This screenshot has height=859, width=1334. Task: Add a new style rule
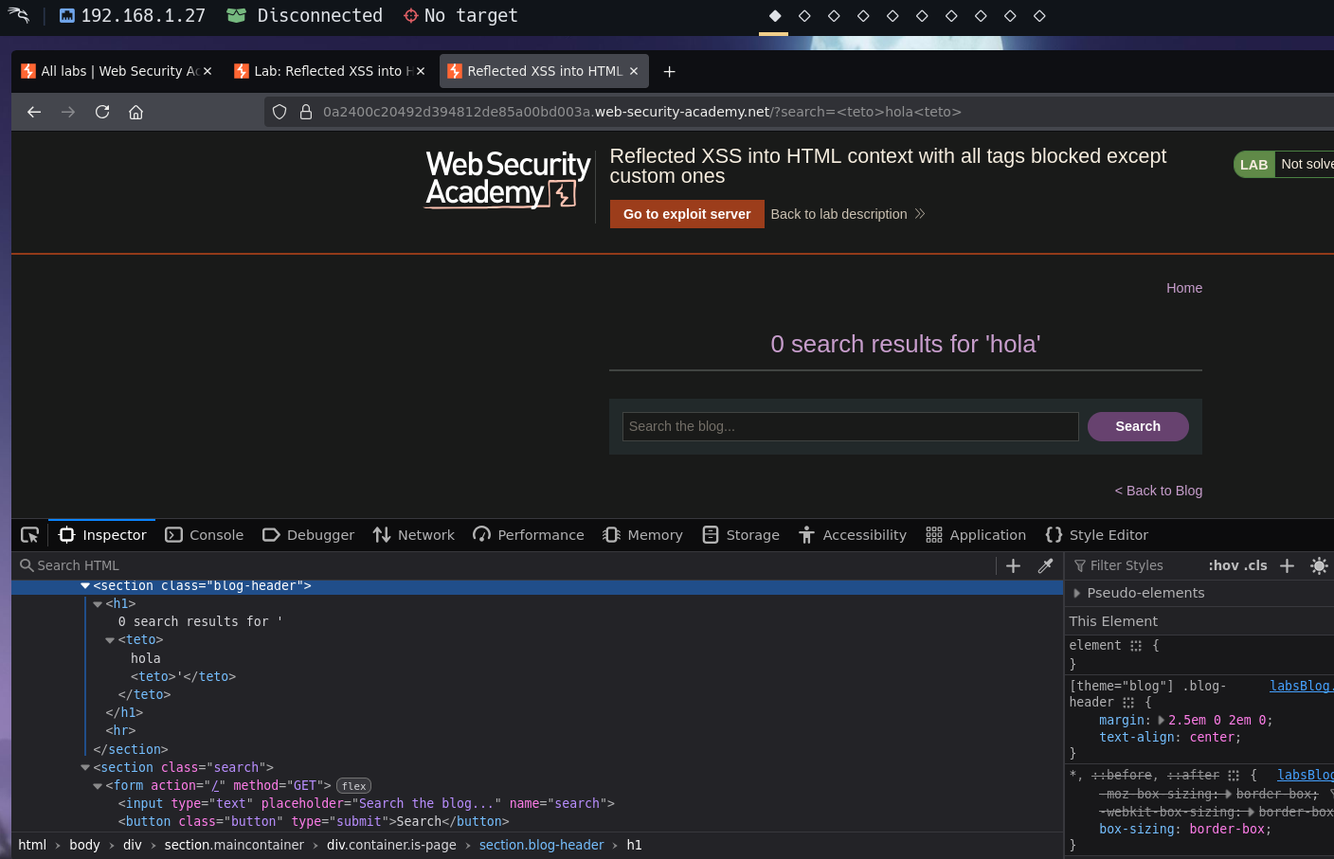coord(1287,565)
